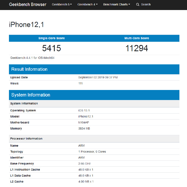Select the 2.66 GHz base frequency value
The width and height of the screenshot is (187, 187).
[84, 164]
